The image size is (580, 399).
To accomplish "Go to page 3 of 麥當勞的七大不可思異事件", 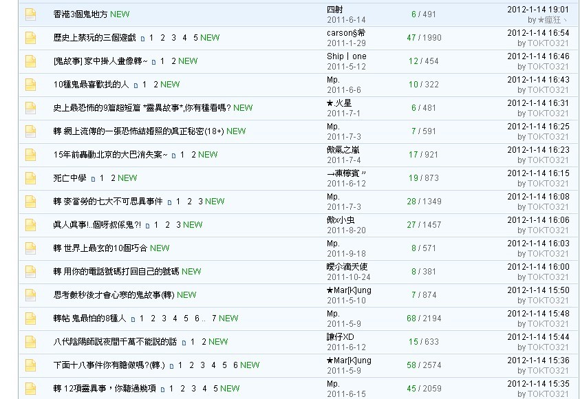I will coord(200,202).
